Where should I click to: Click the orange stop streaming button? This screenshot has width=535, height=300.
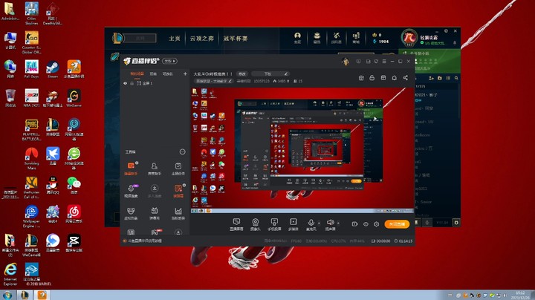click(x=397, y=224)
